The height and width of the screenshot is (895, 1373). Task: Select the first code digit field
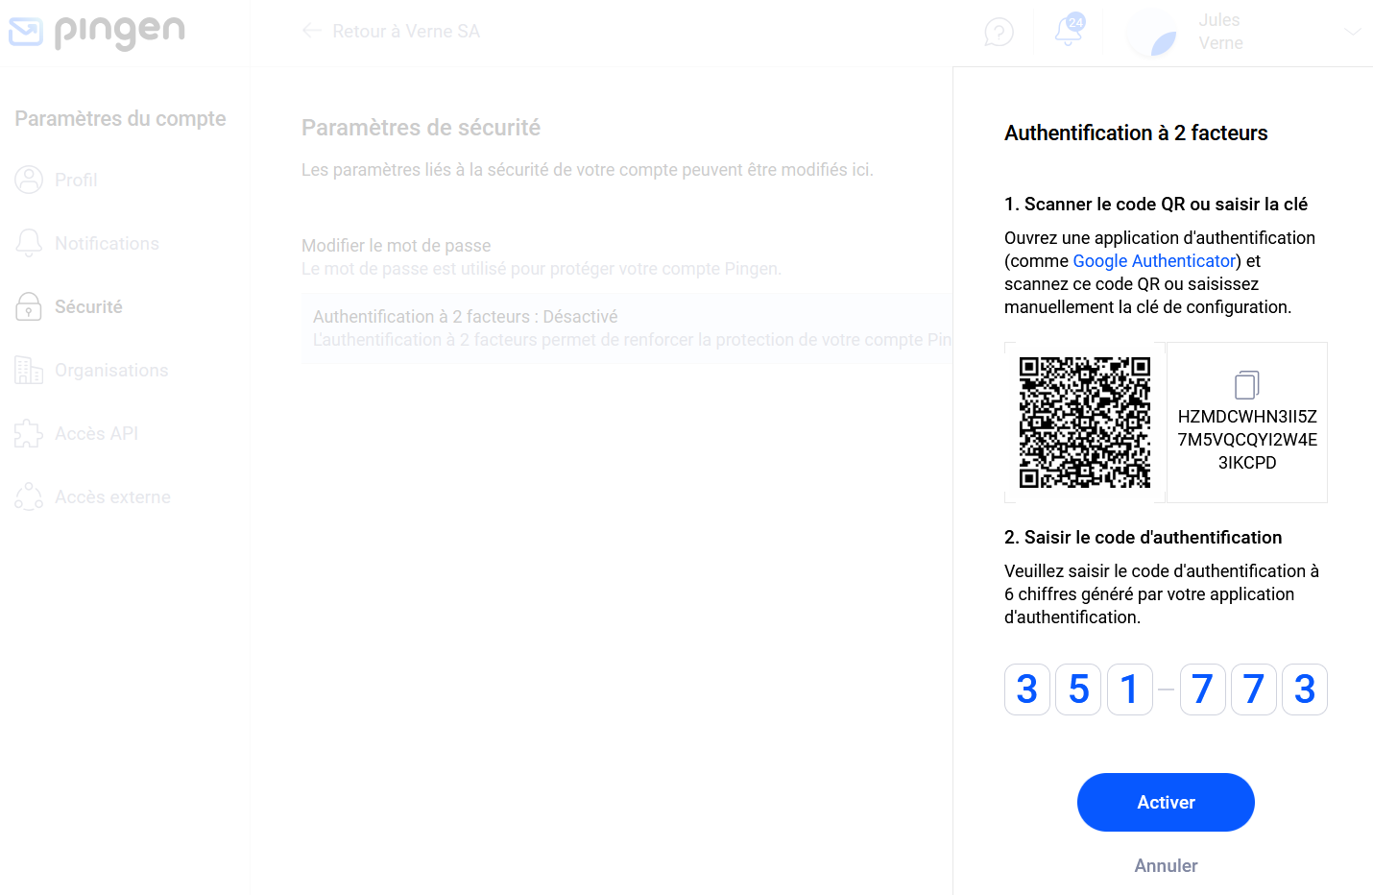[1027, 689]
